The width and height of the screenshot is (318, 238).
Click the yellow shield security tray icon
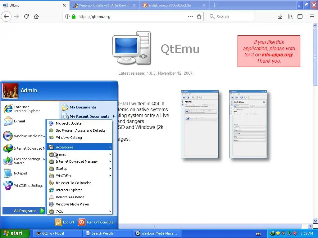[278, 233]
